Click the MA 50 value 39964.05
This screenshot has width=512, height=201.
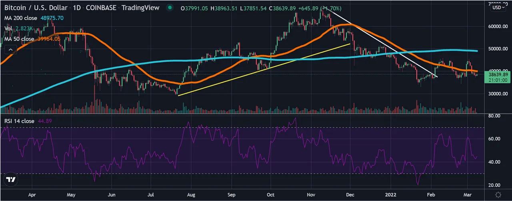(49, 39)
